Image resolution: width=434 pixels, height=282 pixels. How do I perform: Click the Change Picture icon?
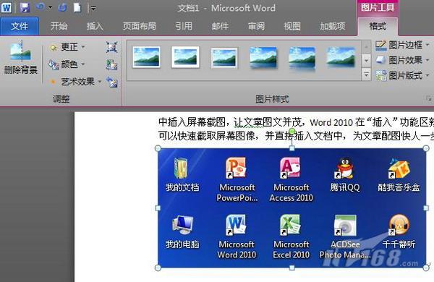[112, 65]
